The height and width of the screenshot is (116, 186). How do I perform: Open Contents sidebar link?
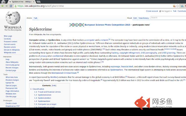tap(7, 39)
